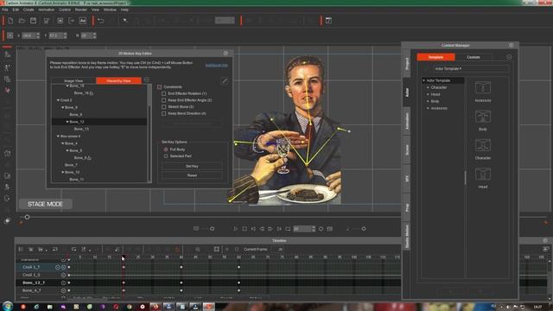The image size is (553, 311).
Task: Open the Render menu
Action: pos(80,10)
